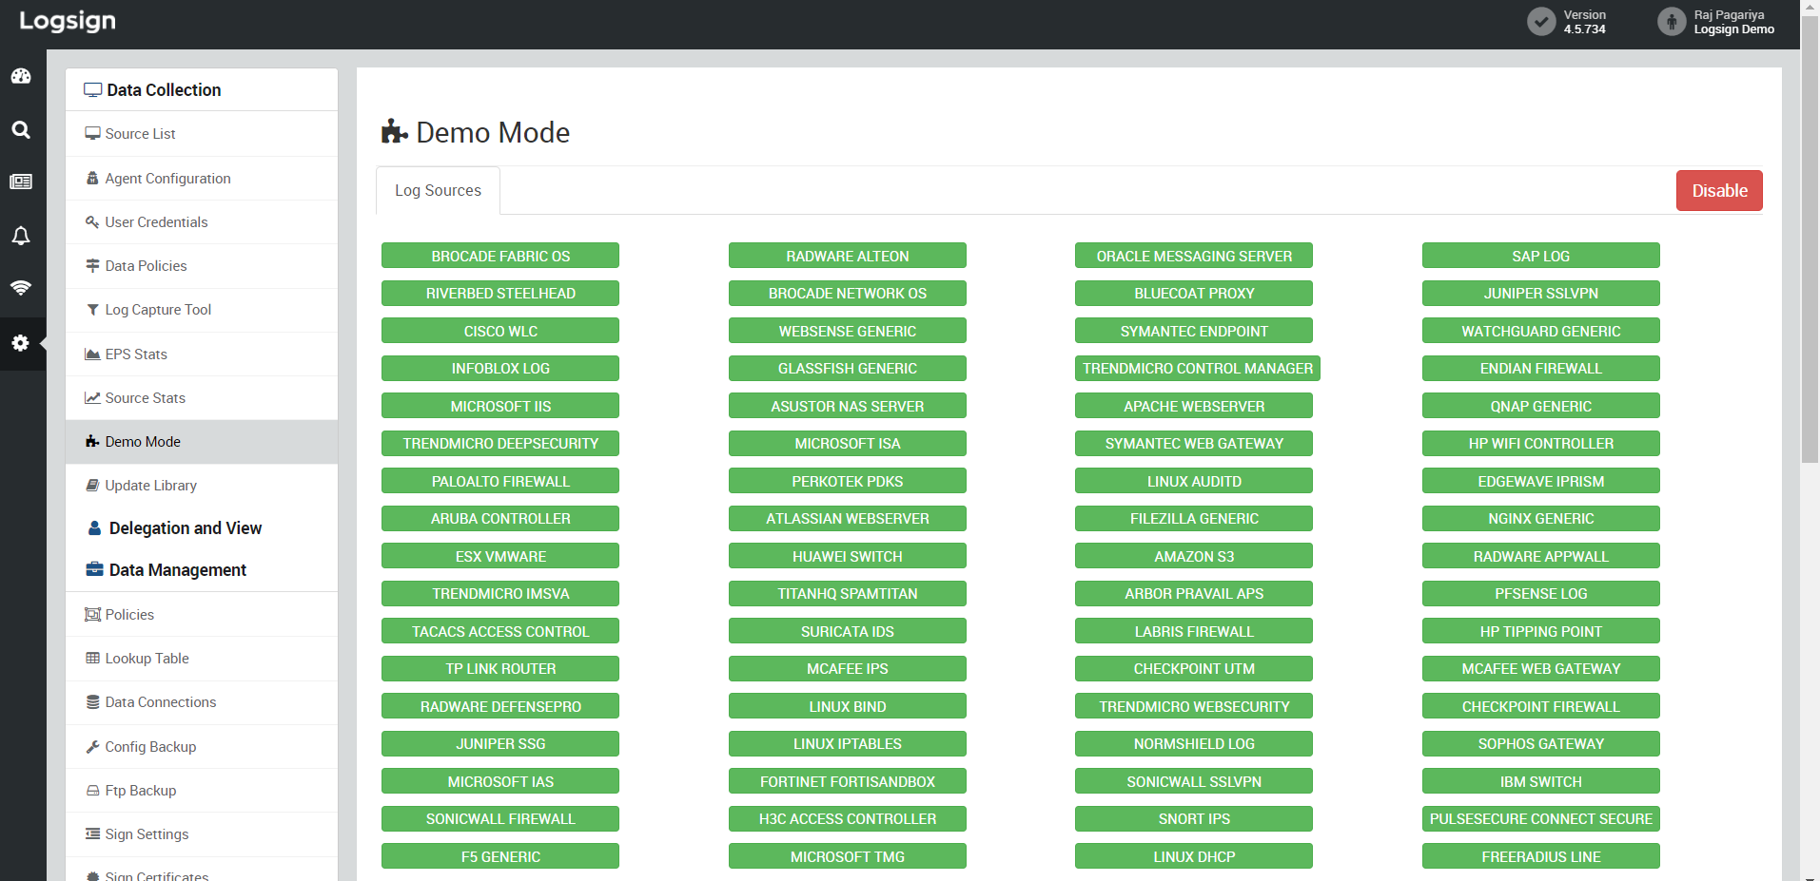Open the search magnifier icon in sidebar
The width and height of the screenshot is (1820, 881).
point(21,130)
